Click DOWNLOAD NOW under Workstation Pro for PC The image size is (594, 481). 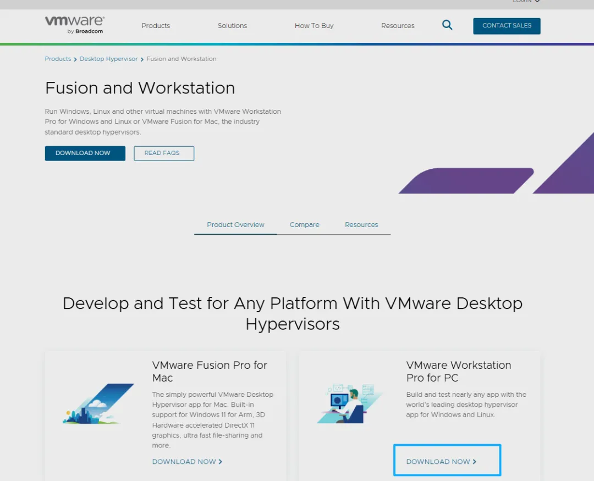tap(442, 462)
